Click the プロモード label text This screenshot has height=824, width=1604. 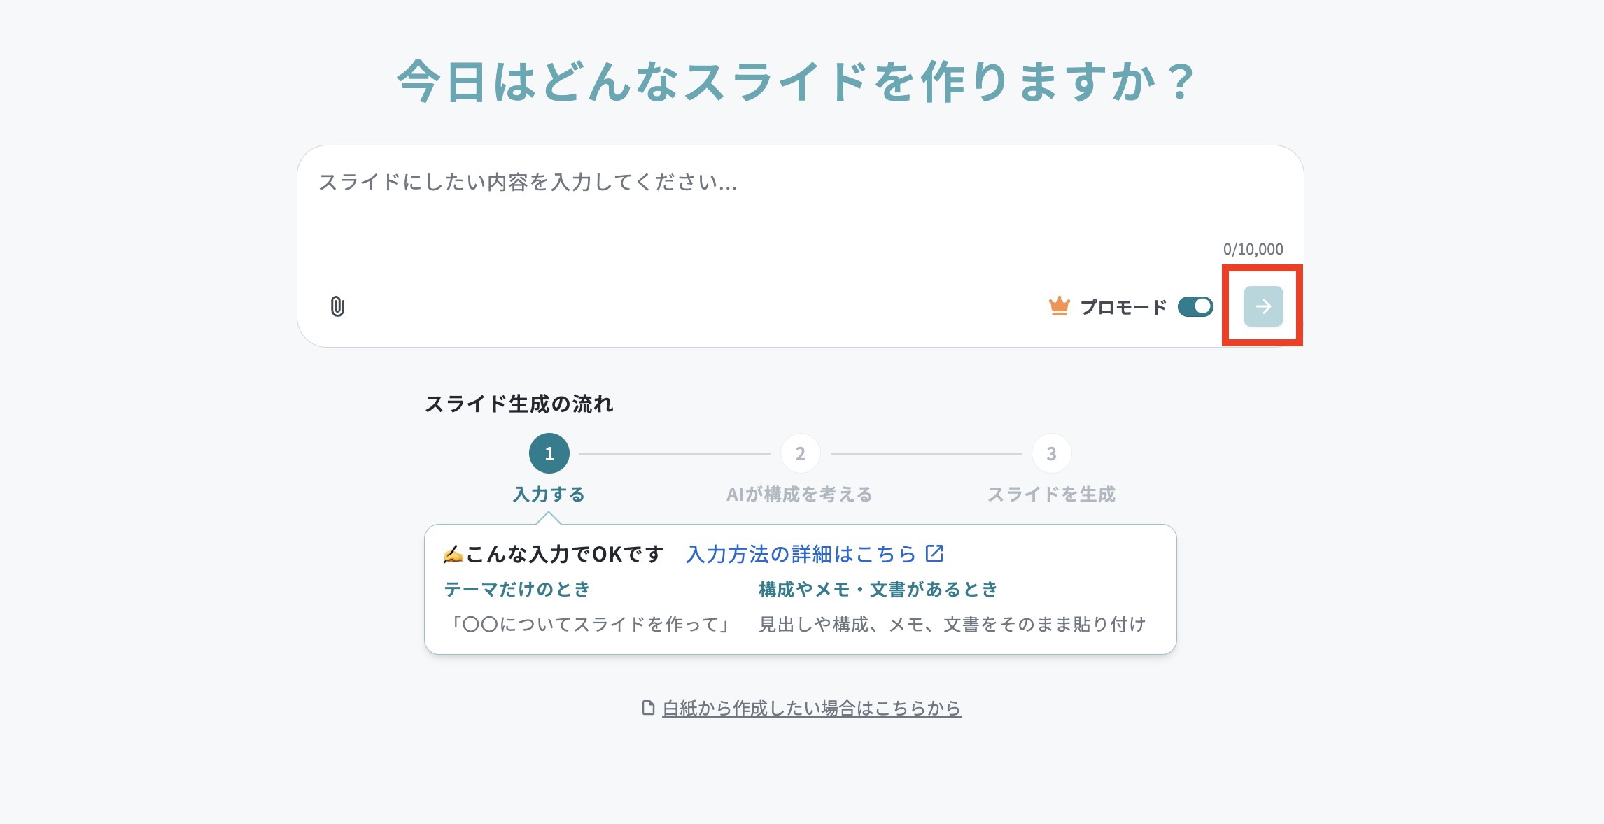[x=1123, y=307]
